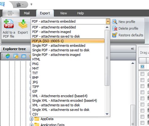Select the BMP export format
This screenshot has width=149, height=126.
[68, 78]
